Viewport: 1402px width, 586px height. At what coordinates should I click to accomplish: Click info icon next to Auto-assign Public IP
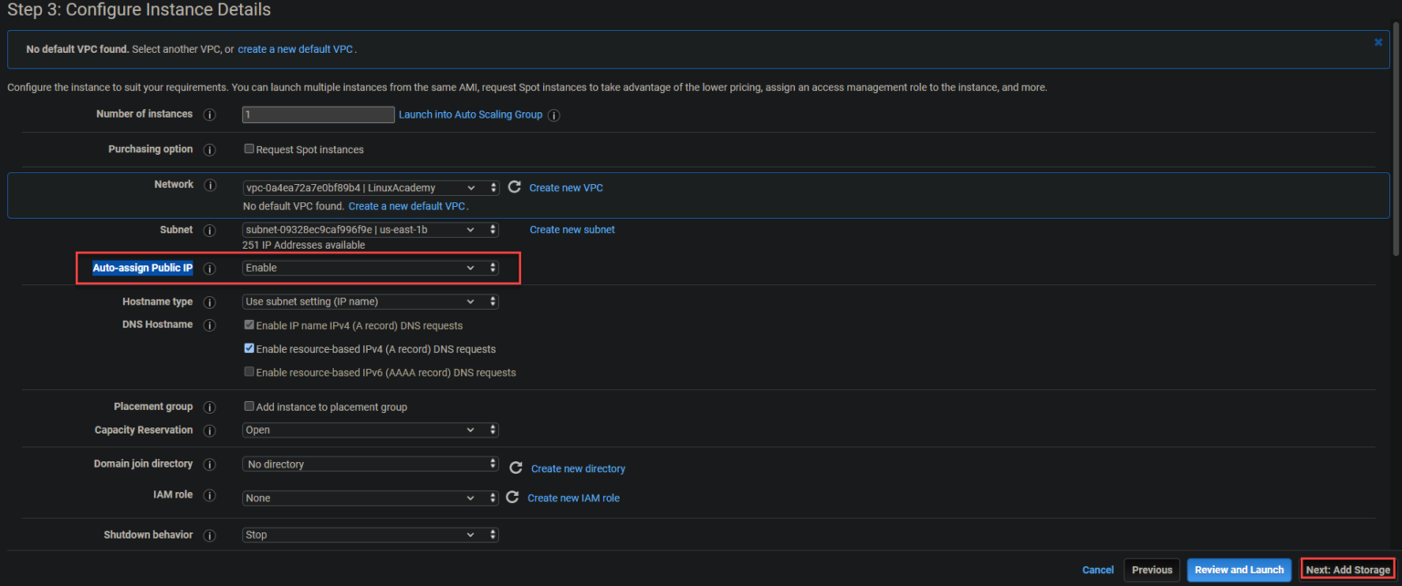209,269
